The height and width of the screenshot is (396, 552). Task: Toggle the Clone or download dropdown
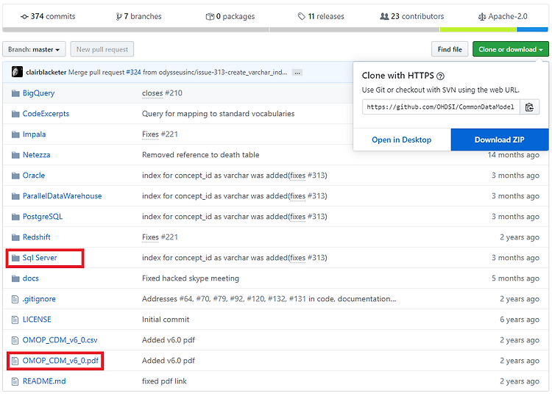pos(511,49)
